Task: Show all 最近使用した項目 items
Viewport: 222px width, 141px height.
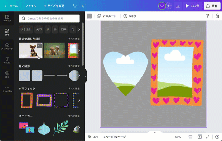Action: (x=74, y=39)
